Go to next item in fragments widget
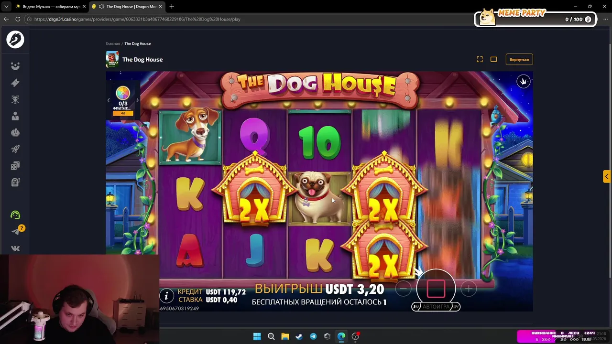Viewport: 612px width, 344px height. point(137,100)
